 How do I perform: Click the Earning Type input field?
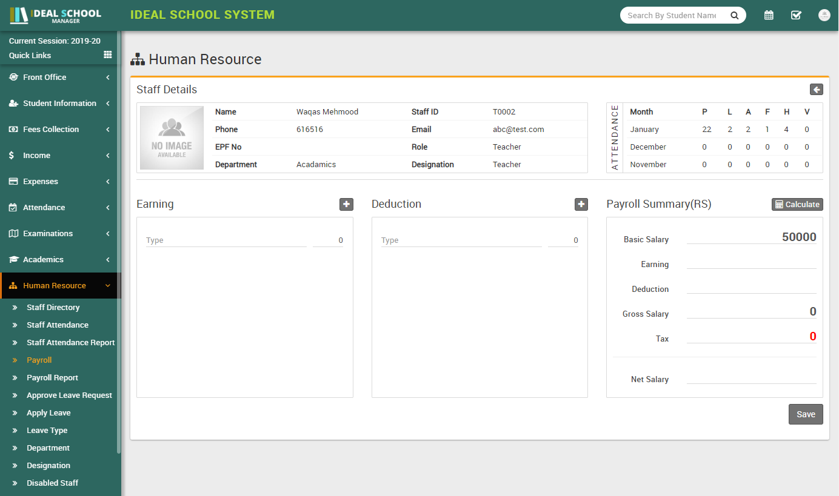pos(226,240)
